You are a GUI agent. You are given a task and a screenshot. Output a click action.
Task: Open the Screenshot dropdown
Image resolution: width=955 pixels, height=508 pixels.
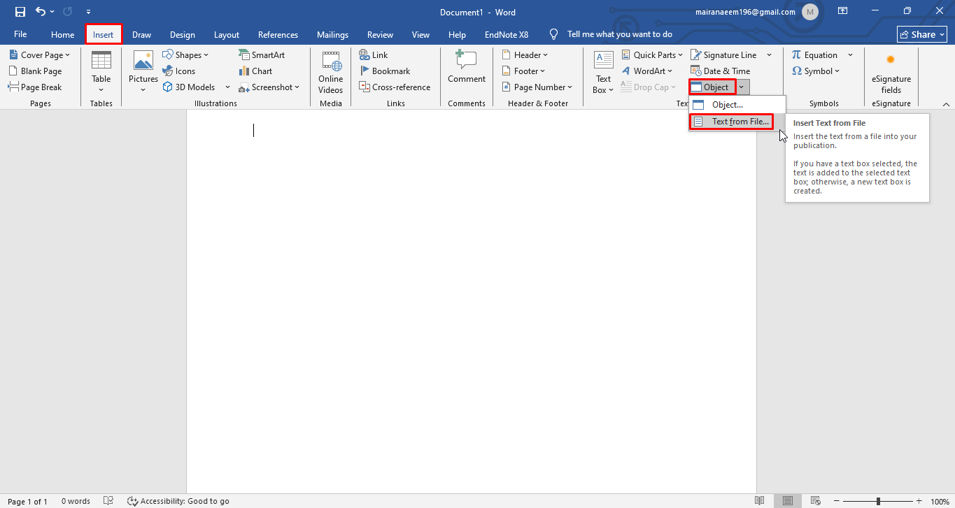tap(269, 87)
